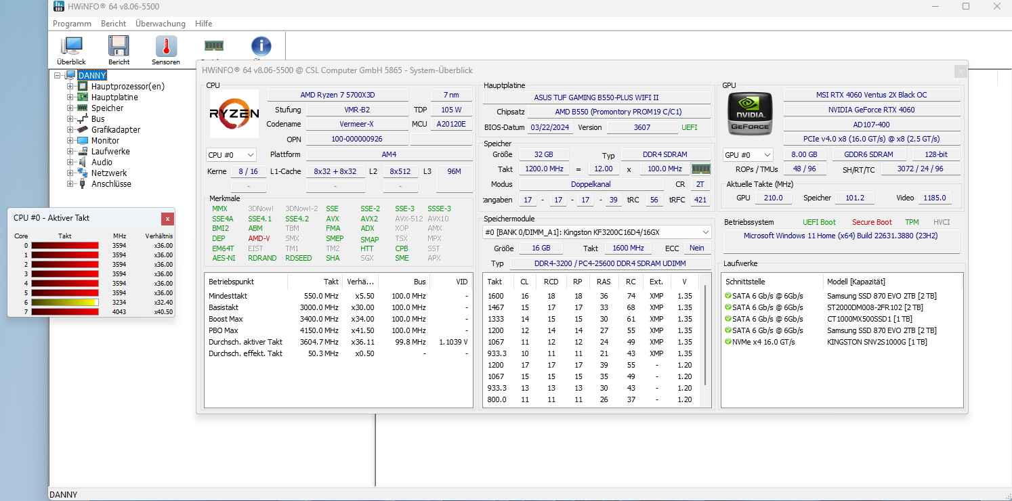Click the Monitor screen icon

pos(83,141)
